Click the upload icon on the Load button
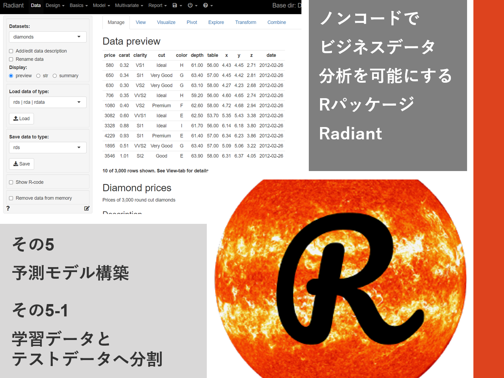The image size is (504, 378). (x=16, y=119)
